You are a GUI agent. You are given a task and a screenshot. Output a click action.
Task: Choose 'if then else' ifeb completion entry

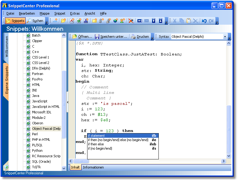123,144
